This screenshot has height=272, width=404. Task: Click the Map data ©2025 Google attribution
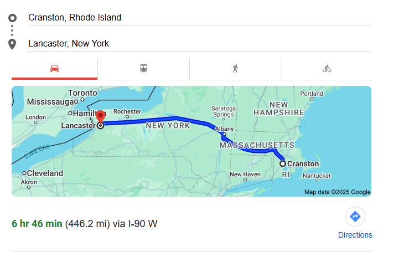click(x=337, y=192)
